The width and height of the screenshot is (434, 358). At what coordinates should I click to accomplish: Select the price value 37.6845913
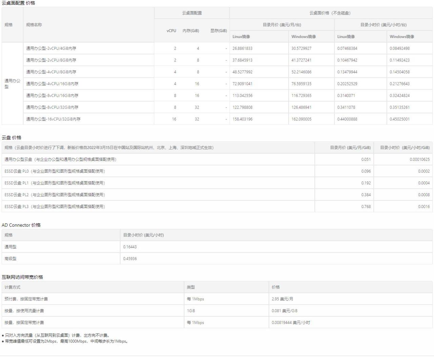coord(242,60)
